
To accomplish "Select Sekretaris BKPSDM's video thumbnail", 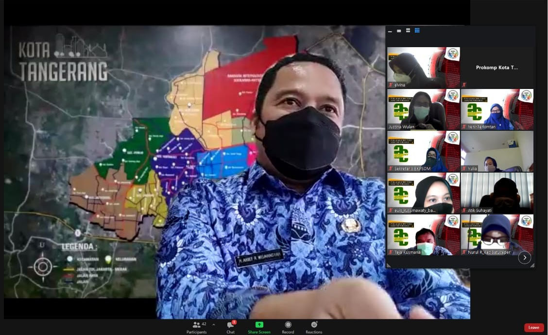I will 424,151.
